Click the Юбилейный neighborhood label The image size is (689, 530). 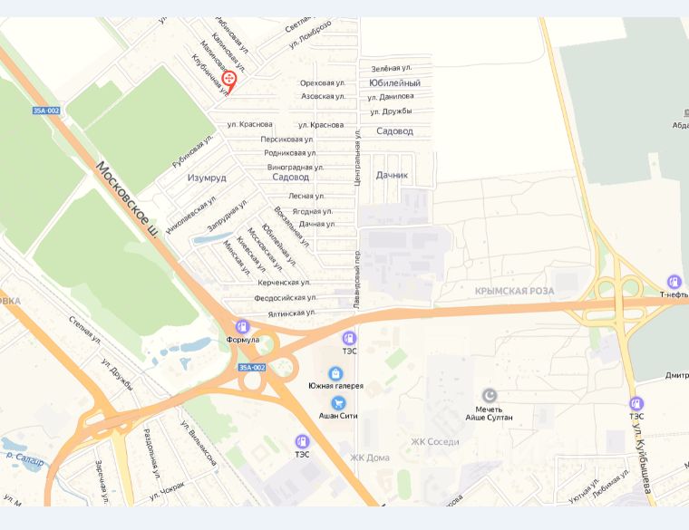point(394,83)
